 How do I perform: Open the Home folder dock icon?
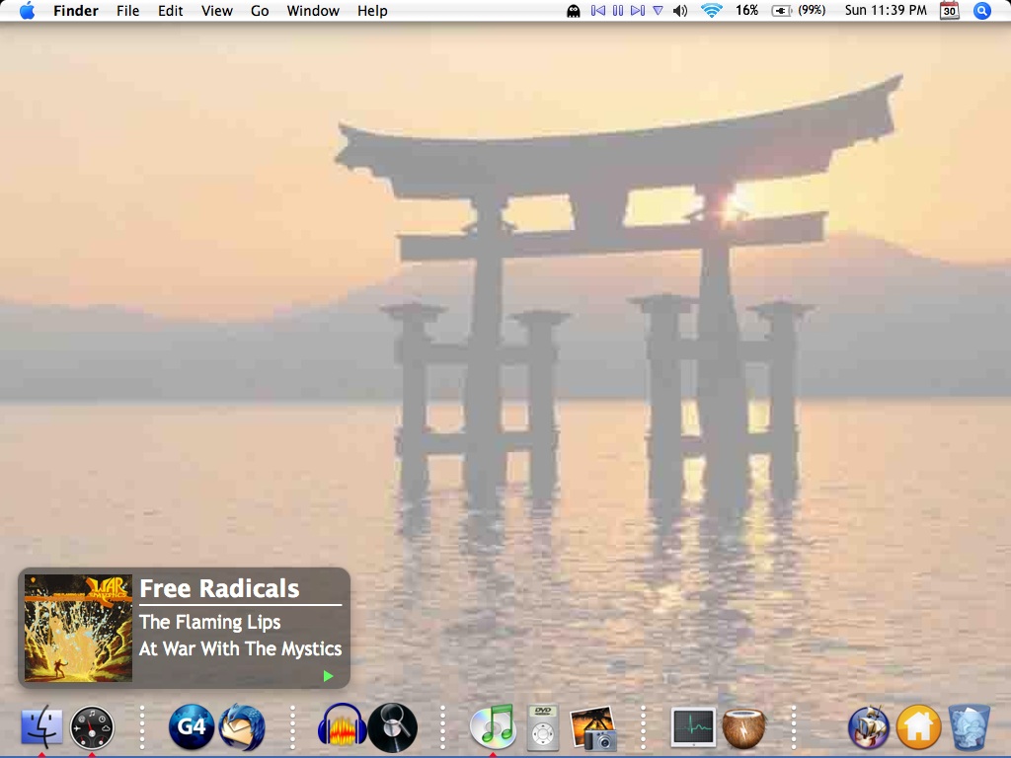click(918, 727)
